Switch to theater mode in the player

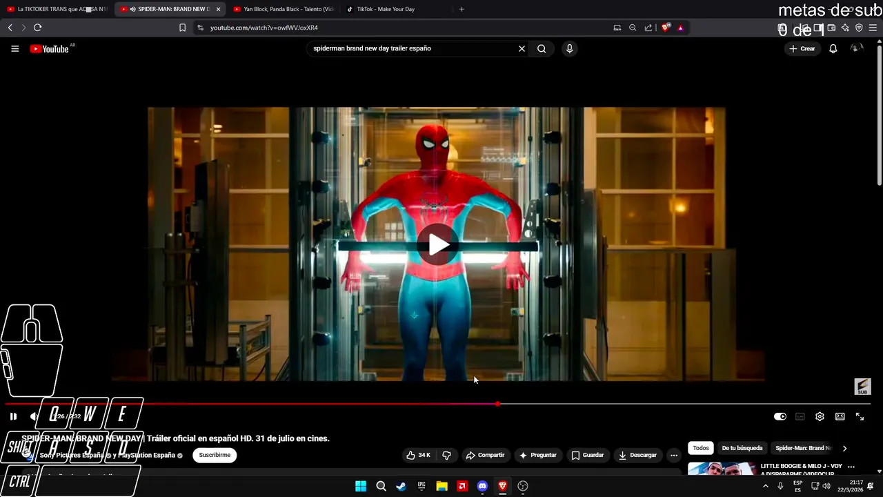840,416
